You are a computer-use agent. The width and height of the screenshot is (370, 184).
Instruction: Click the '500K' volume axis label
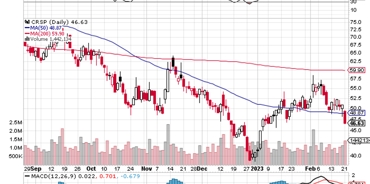coord(15,156)
